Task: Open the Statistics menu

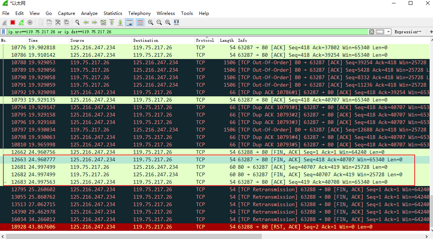Action: pyautogui.click(x=113, y=13)
